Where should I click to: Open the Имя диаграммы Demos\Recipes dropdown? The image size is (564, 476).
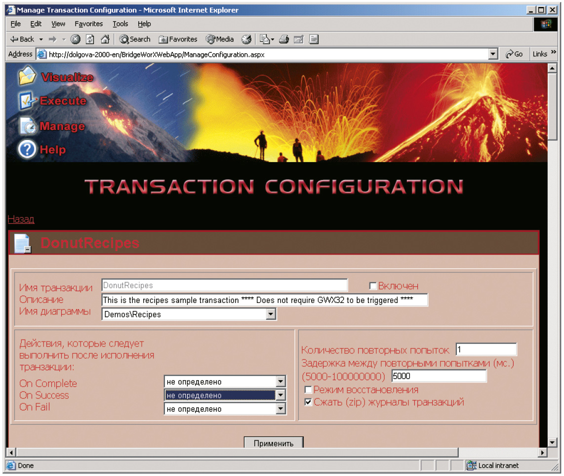click(271, 314)
